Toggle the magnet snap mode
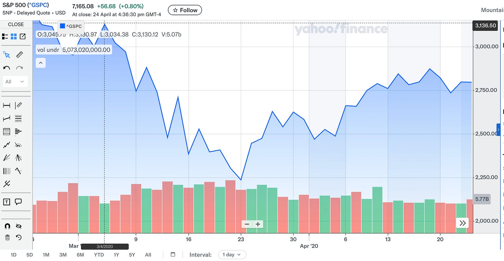Image resolution: width=504 pixels, height=261 pixels. coord(7,226)
